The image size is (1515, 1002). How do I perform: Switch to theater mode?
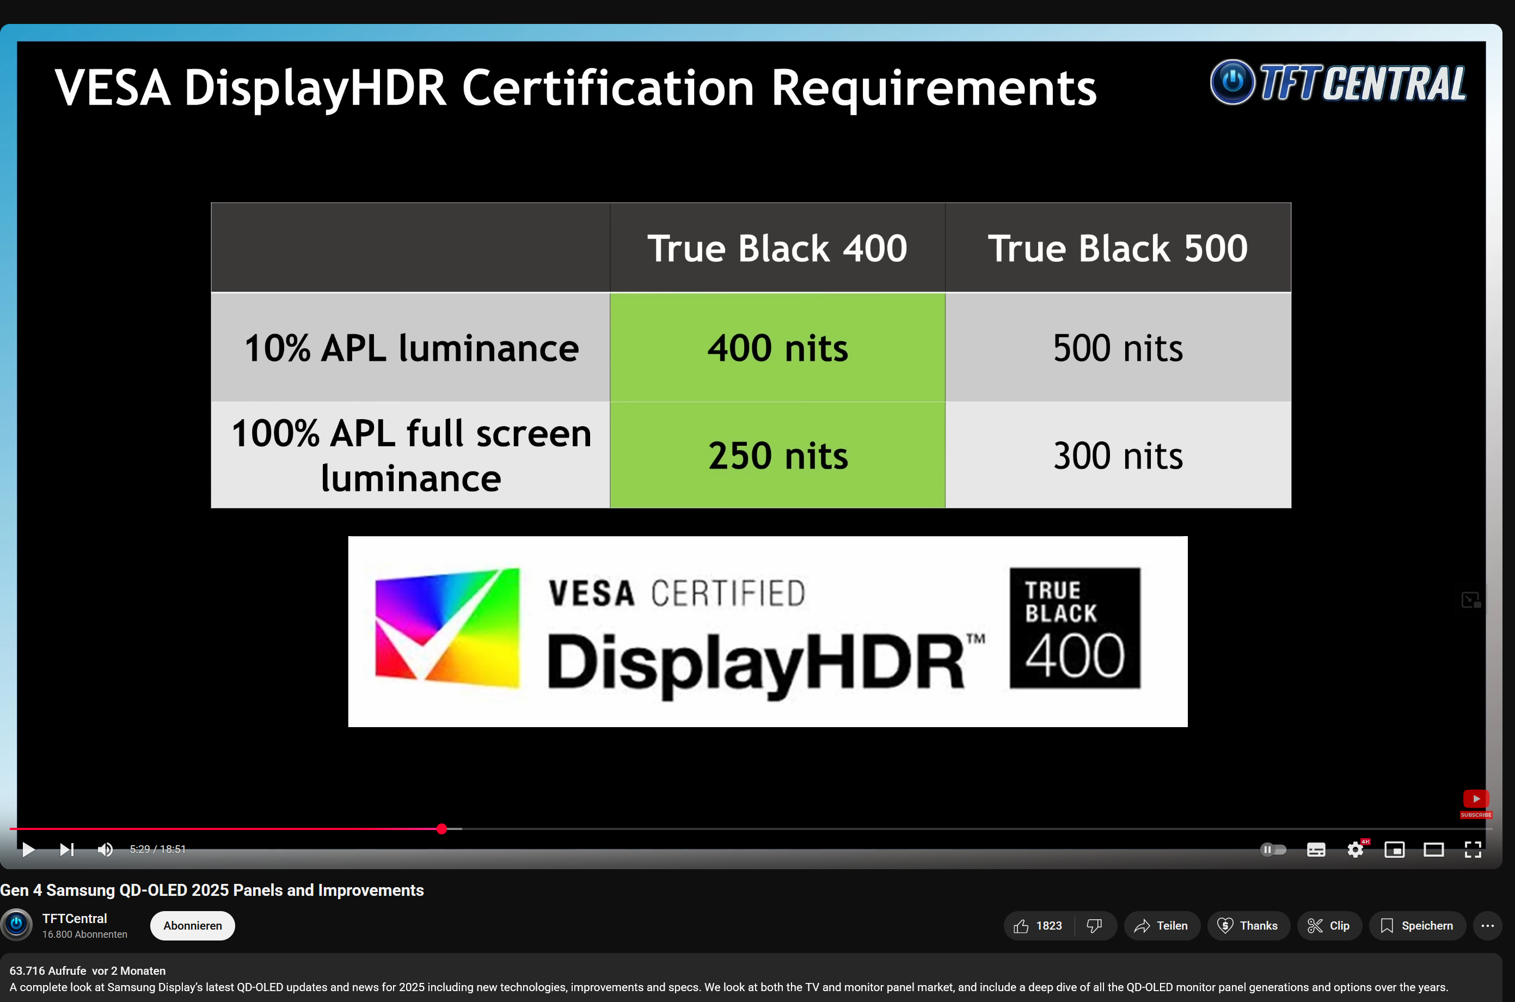(x=1433, y=849)
